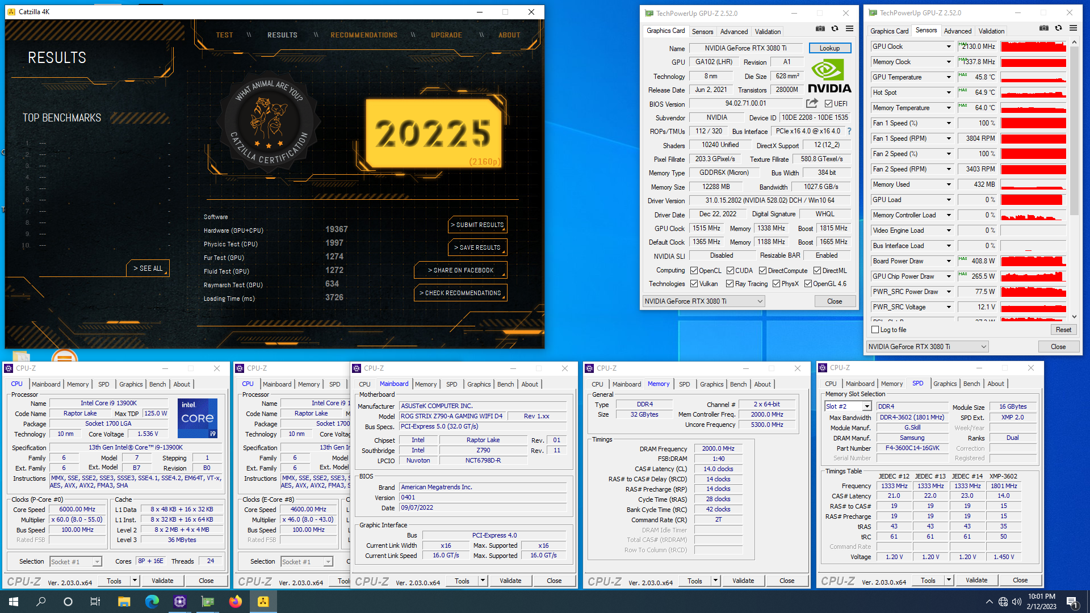Screen dimensions: 1090x613
Task: Expand the GPU Clock sensor dropdown
Action: coord(948,47)
